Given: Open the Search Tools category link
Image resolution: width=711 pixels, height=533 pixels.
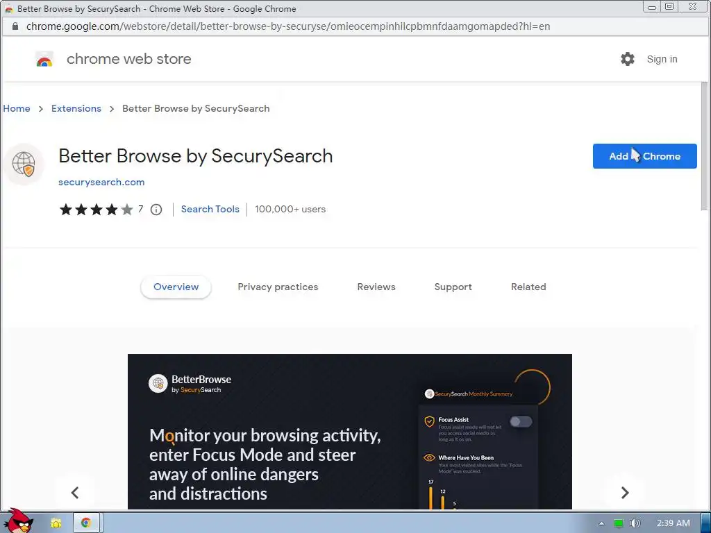Looking at the screenshot, I should pos(210,210).
